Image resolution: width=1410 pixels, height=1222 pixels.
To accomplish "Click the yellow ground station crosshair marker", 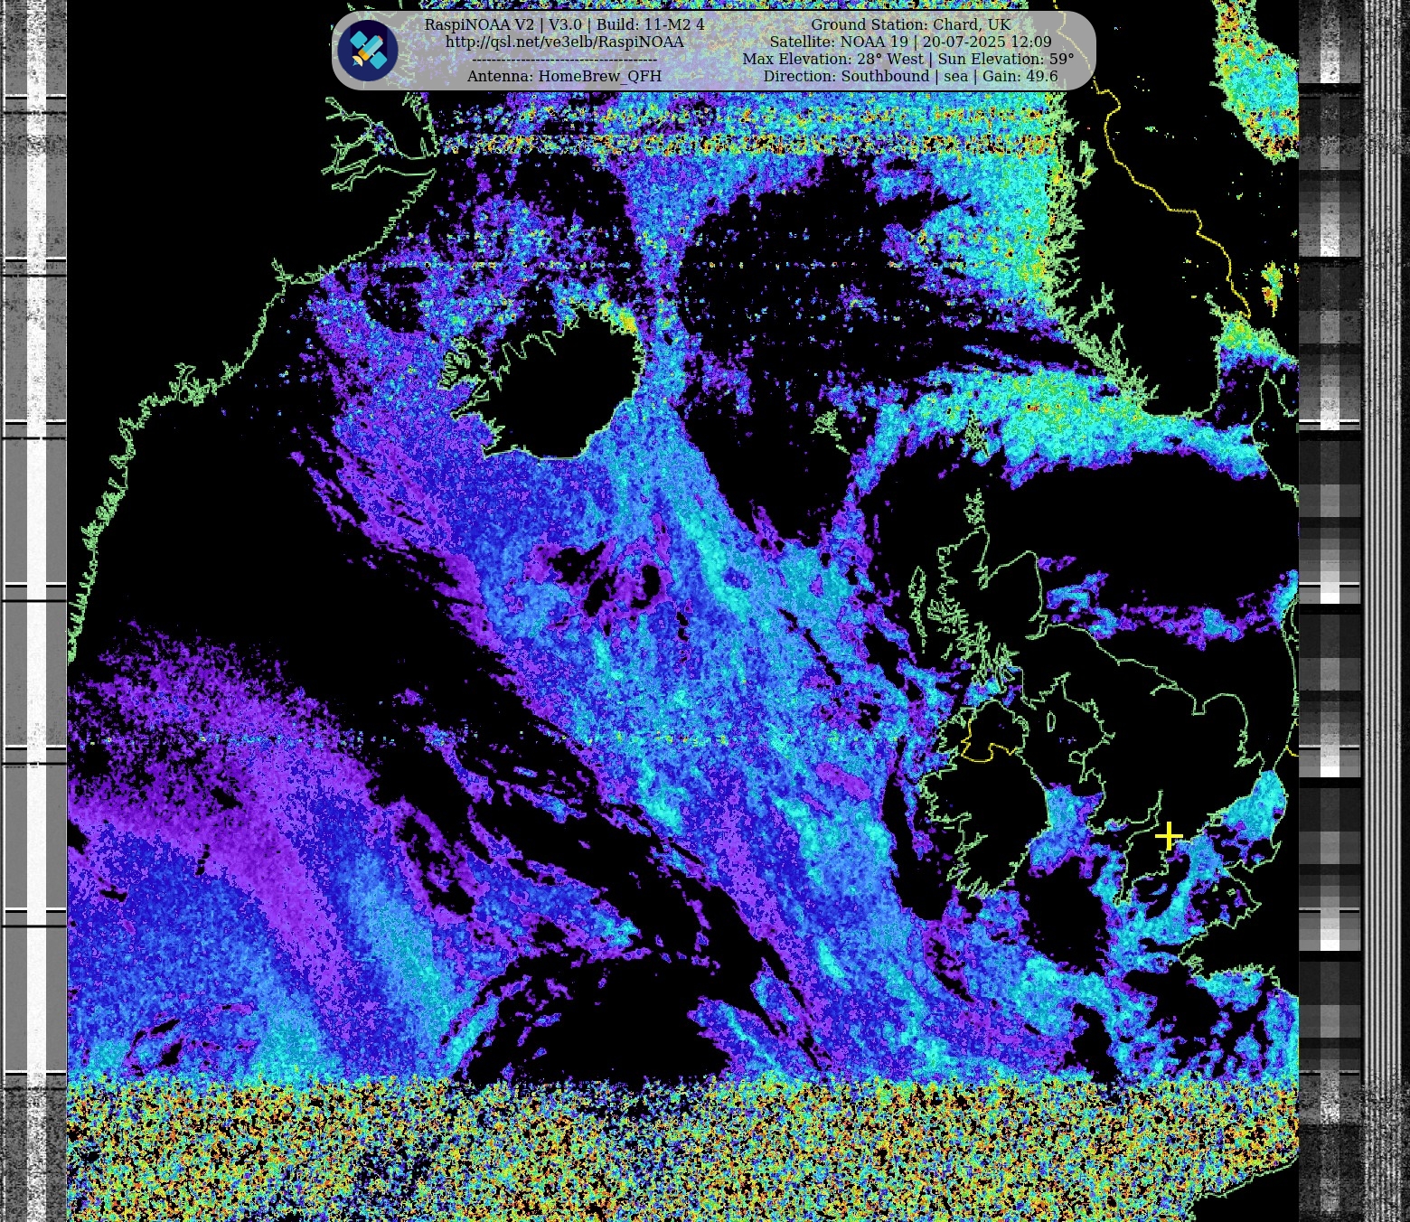I will point(1169,836).
